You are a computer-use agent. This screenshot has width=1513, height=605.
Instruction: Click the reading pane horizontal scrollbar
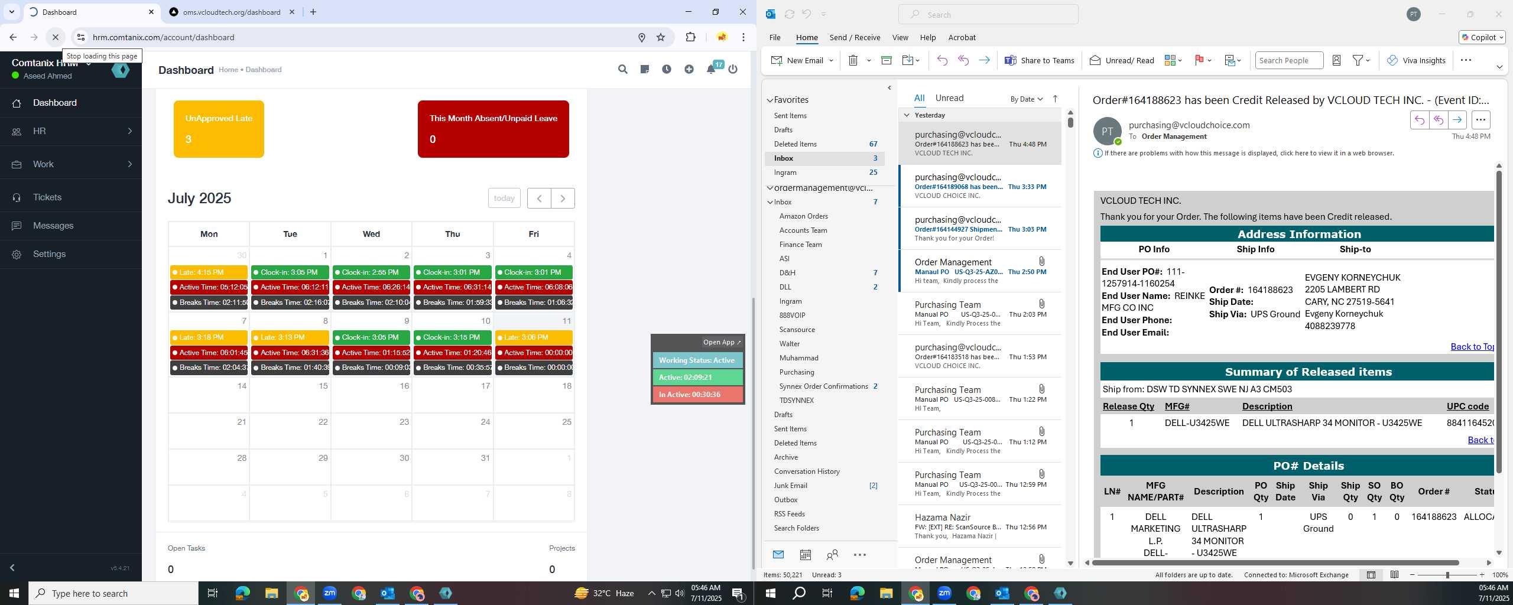pyautogui.click(x=1275, y=562)
